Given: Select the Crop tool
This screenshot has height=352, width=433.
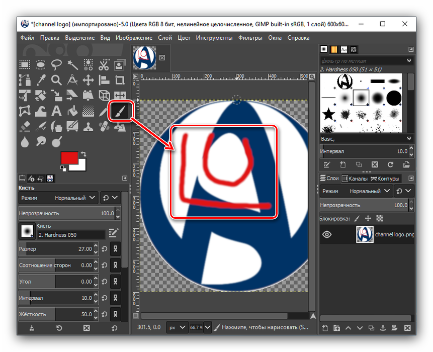Looking at the screenshot, I should pos(120,80).
